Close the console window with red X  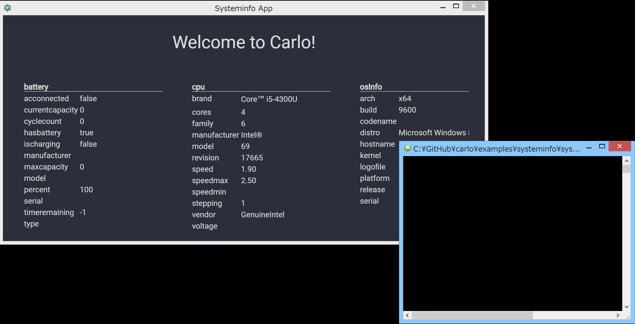(x=620, y=146)
